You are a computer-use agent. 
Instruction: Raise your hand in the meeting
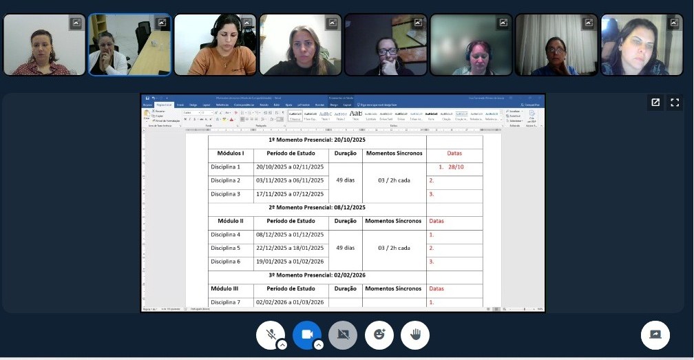[x=414, y=335]
